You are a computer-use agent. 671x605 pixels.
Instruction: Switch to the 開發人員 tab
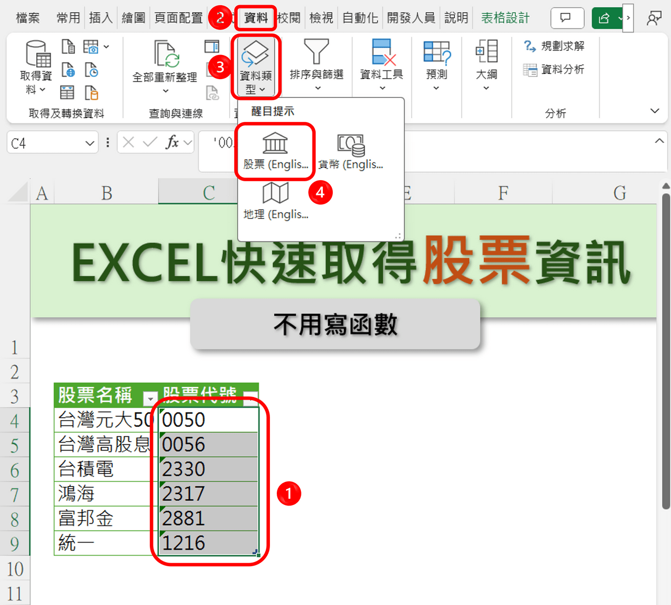(x=412, y=18)
